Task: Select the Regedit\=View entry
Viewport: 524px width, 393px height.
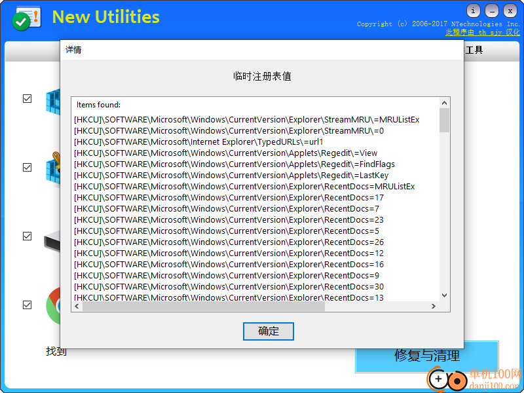Action: (x=225, y=153)
